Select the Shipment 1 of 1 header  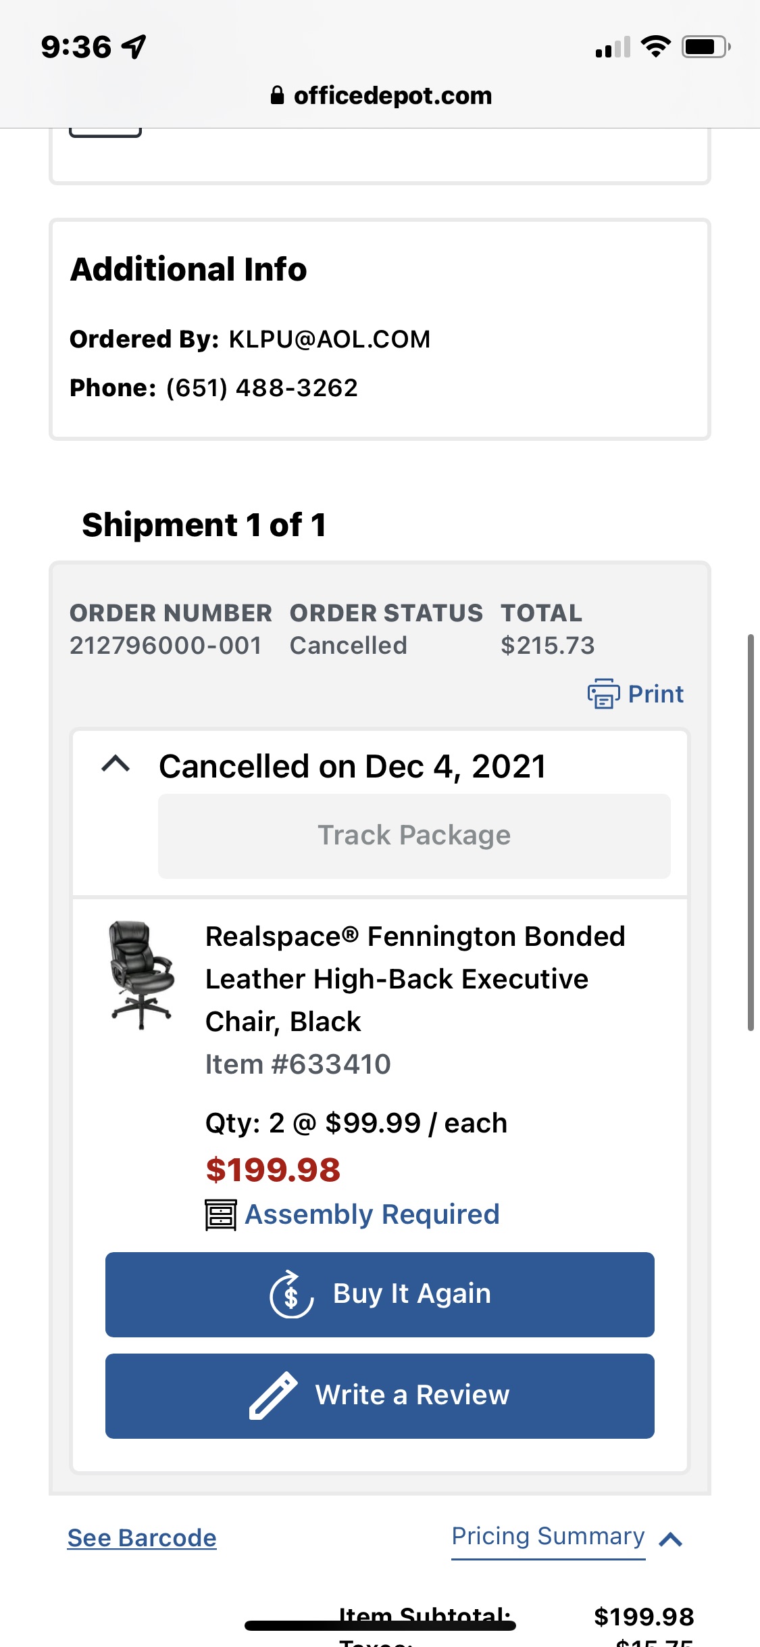(x=203, y=525)
